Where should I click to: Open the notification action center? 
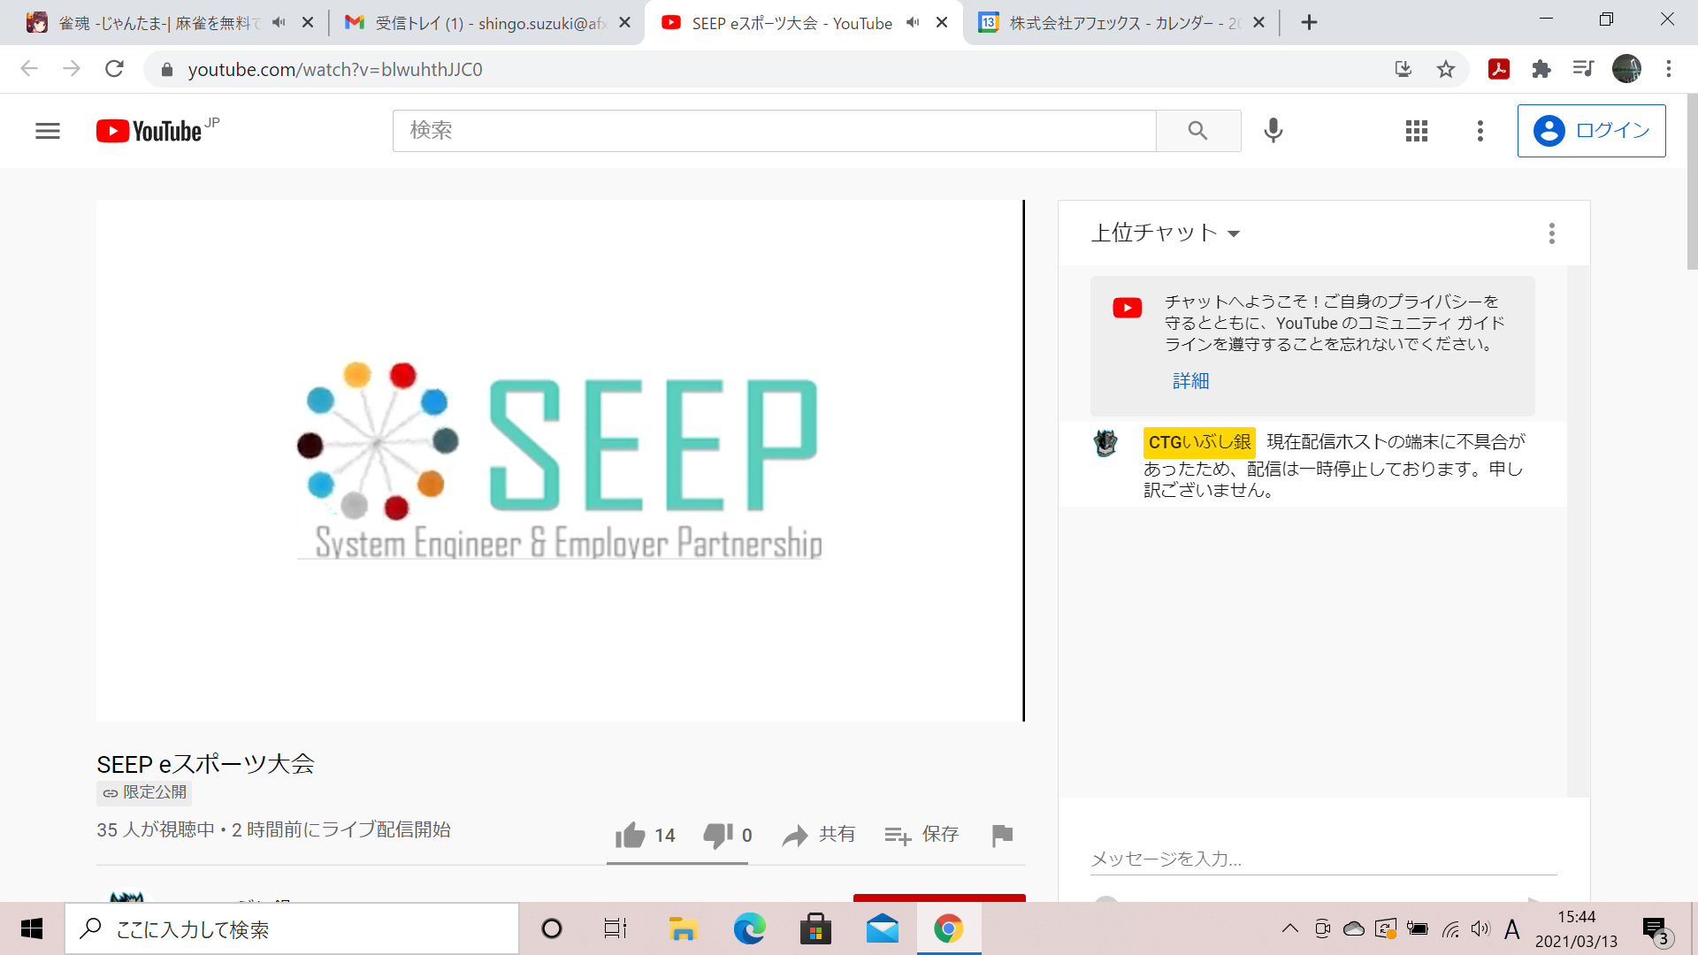click(1656, 930)
